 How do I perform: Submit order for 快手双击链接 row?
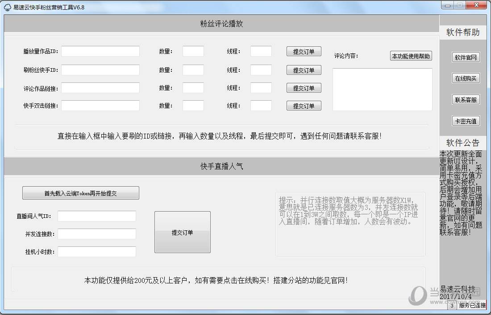pyautogui.click(x=304, y=106)
